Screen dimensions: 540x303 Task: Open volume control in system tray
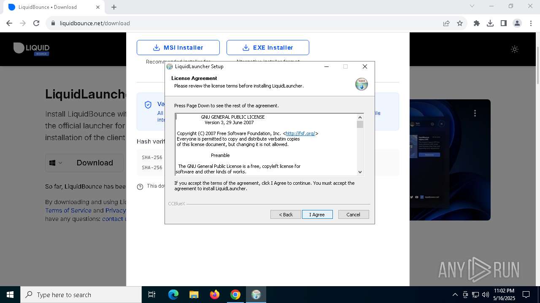point(485,295)
